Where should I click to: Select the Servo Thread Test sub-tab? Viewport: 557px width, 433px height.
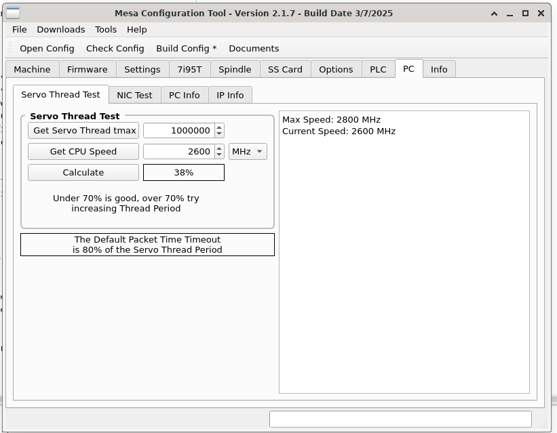61,94
